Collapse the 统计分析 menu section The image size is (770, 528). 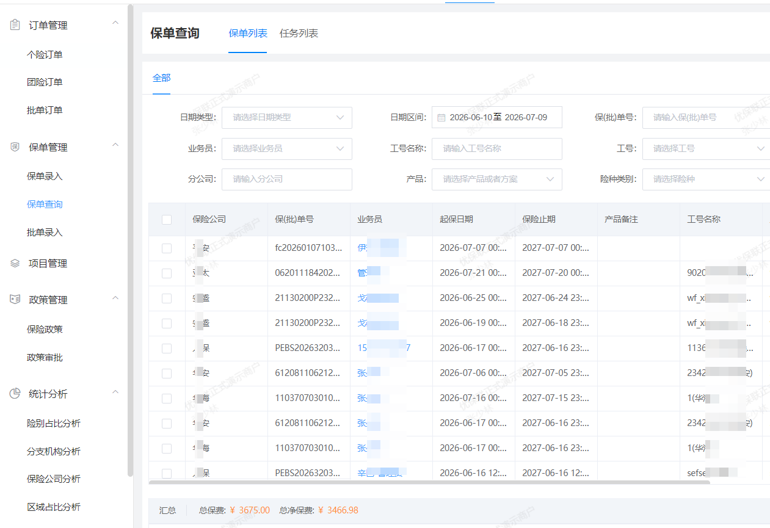[x=115, y=392]
